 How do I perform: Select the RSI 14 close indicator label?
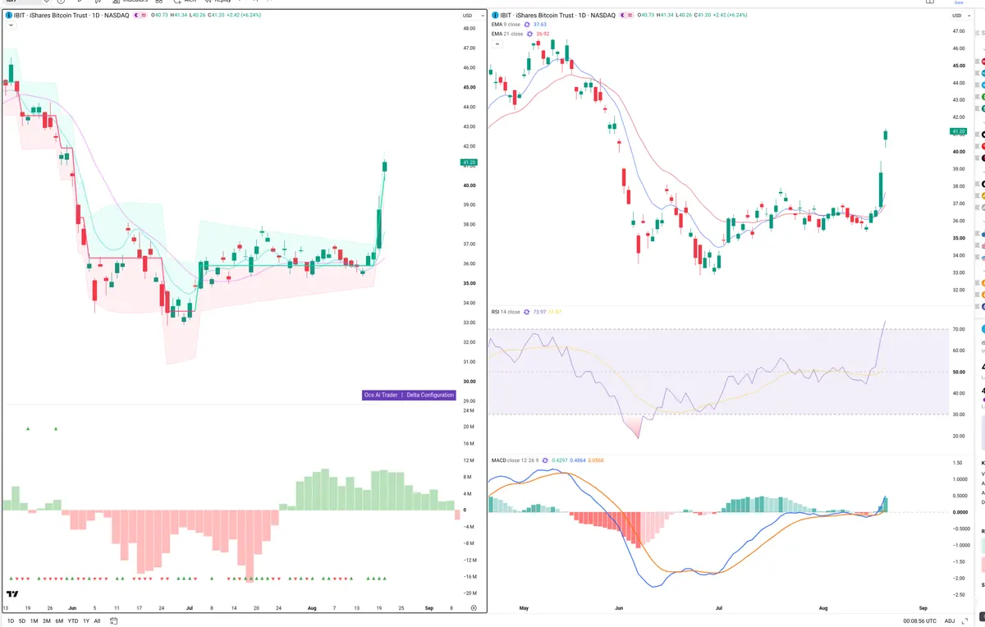click(506, 312)
